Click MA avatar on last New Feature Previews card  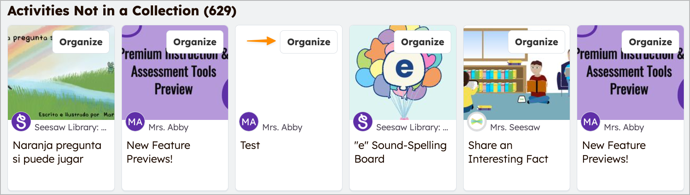point(590,122)
